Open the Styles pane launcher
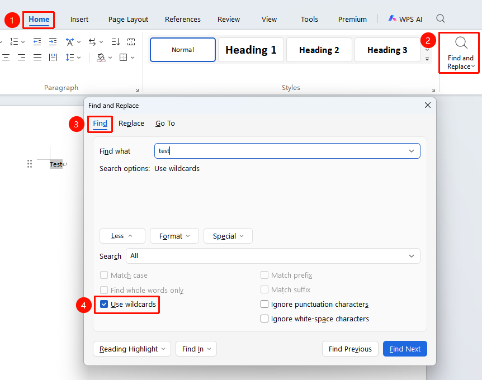482x380 pixels. click(x=433, y=90)
